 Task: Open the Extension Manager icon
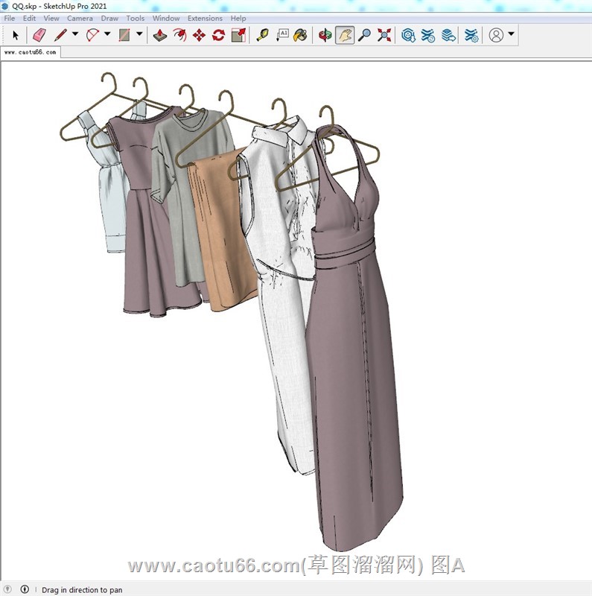pos(471,35)
